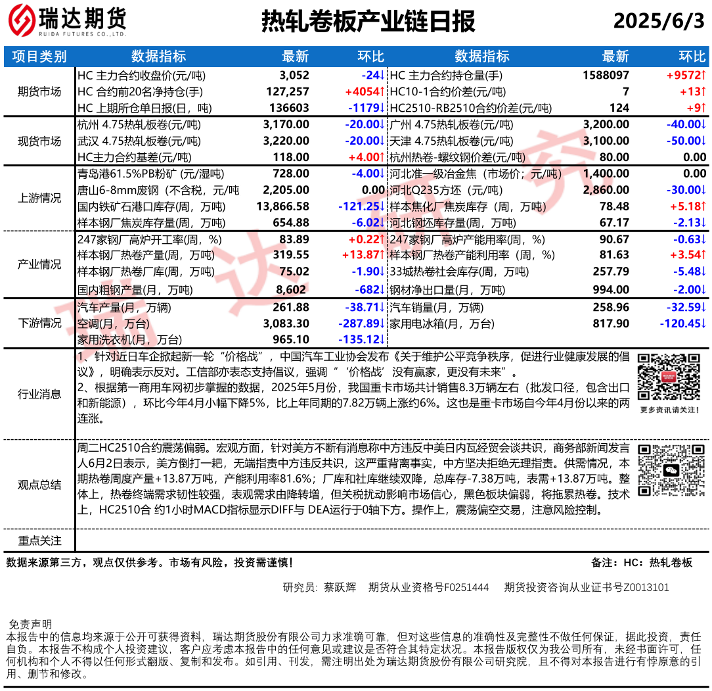Viewport: 712px width, 691px height.
Task: Click the 汽车销量 value 258.96
Action: [612, 307]
